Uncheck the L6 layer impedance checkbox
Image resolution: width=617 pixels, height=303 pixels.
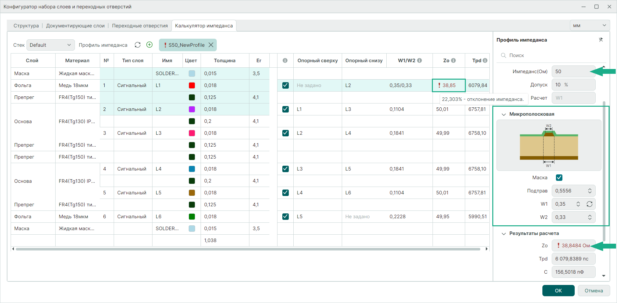tap(285, 217)
